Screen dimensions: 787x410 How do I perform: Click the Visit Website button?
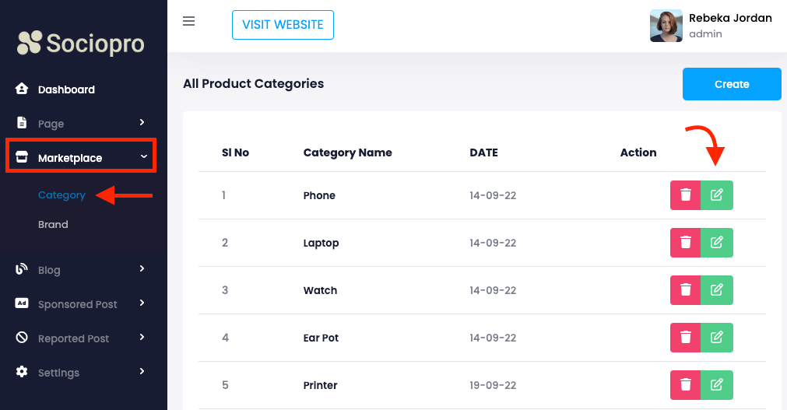283,25
